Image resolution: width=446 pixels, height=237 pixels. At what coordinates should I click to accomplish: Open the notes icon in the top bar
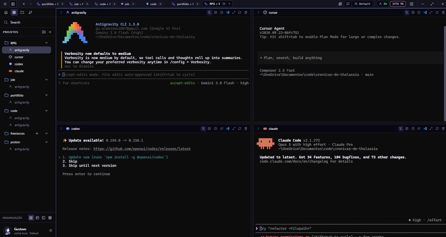(340, 4)
